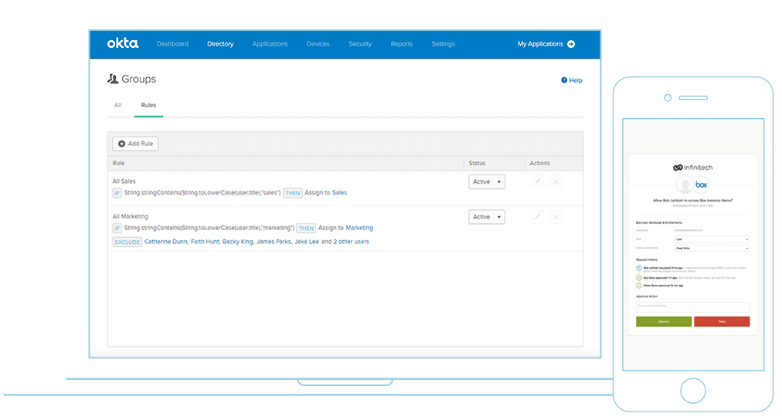
Task: Open the Status dropdown for All Sales rule
Action: point(487,181)
